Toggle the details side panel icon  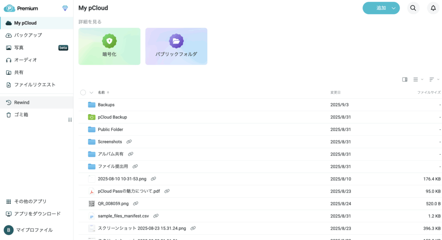click(x=405, y=80)
